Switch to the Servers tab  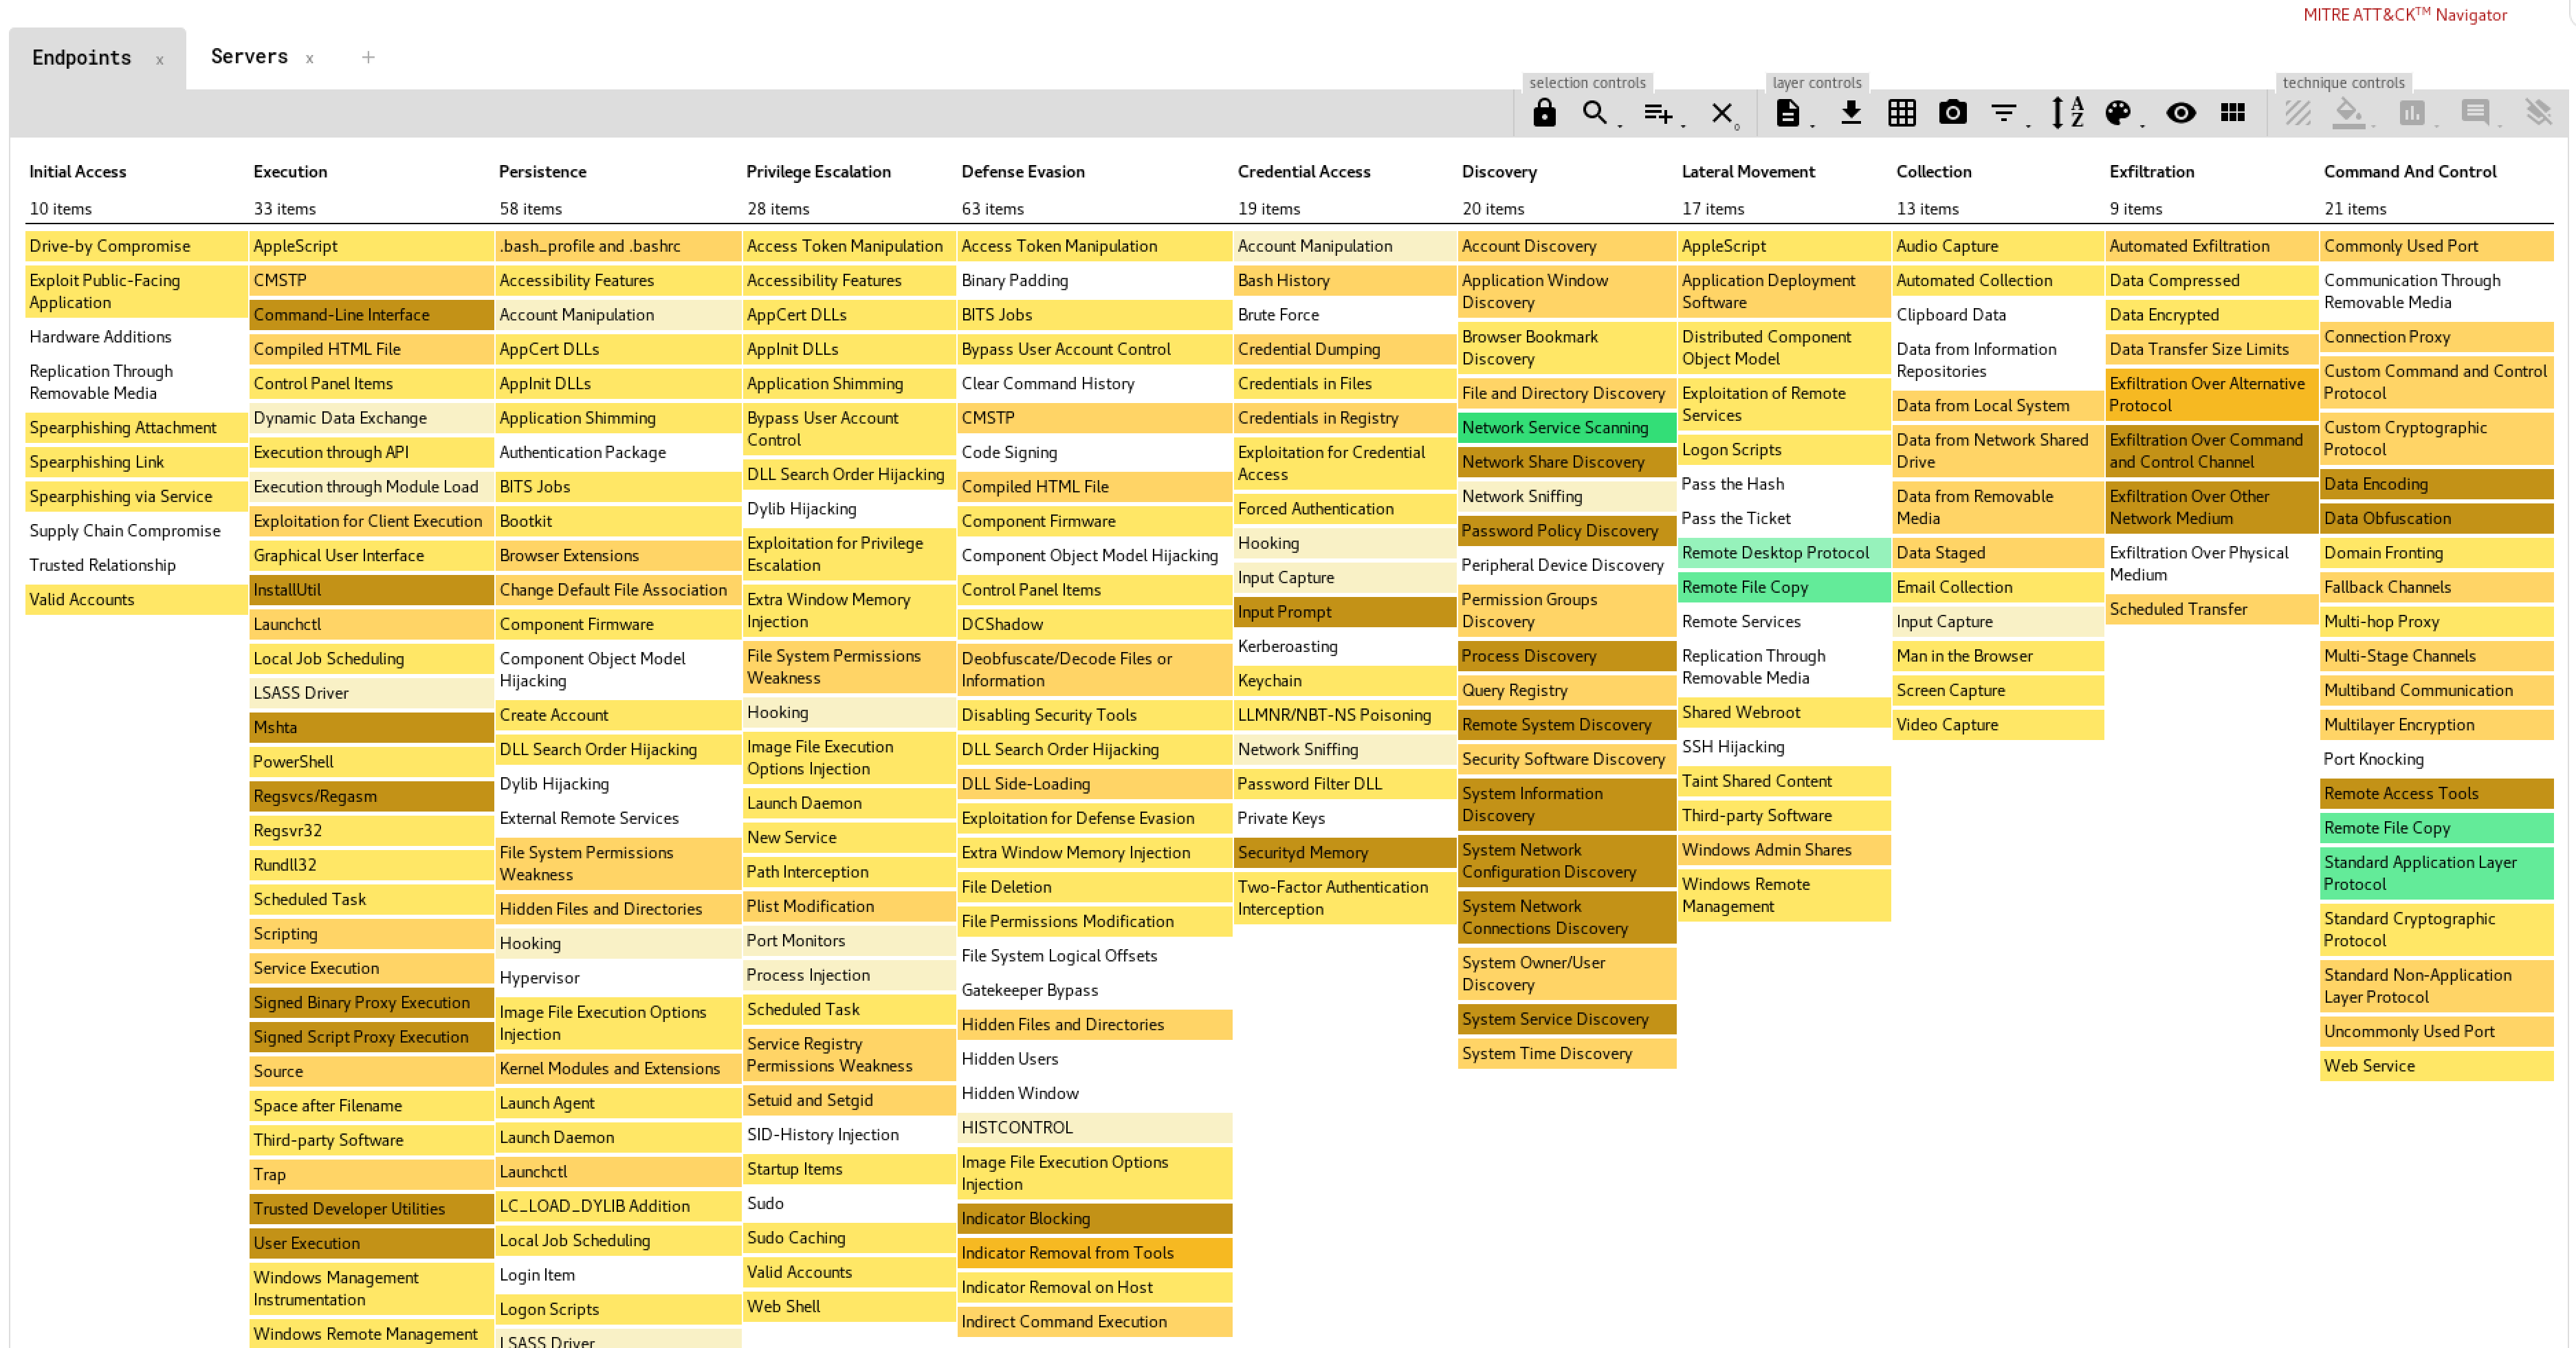249,57
